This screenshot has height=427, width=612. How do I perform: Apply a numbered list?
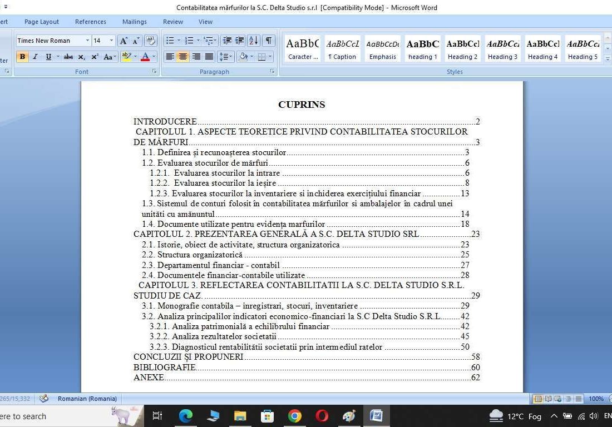[189, 41]
